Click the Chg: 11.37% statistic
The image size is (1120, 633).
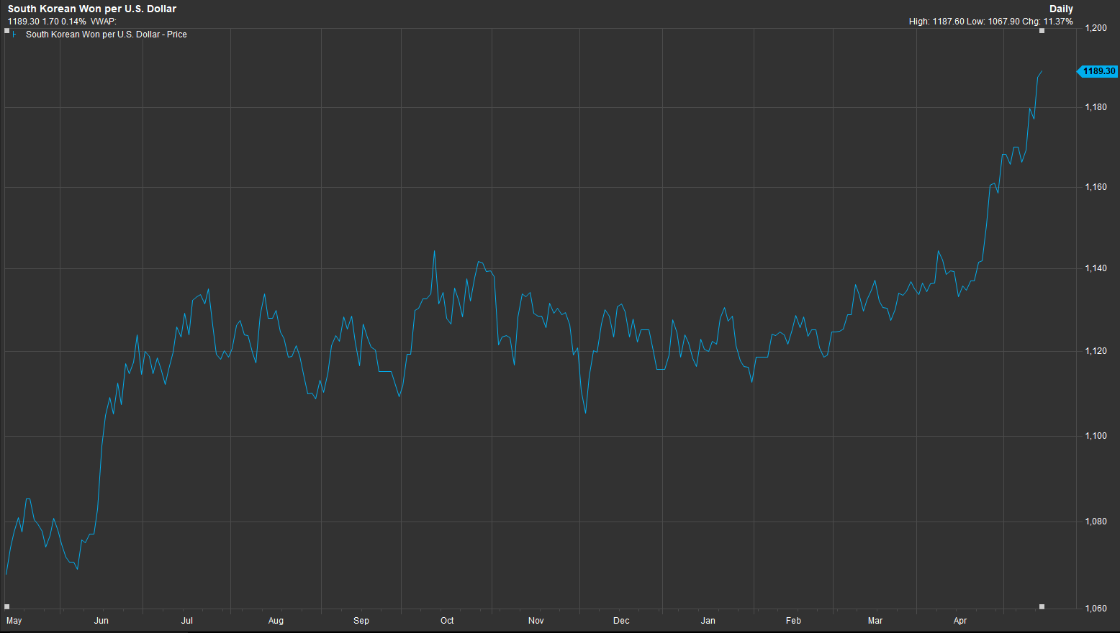pos(1047,21)
